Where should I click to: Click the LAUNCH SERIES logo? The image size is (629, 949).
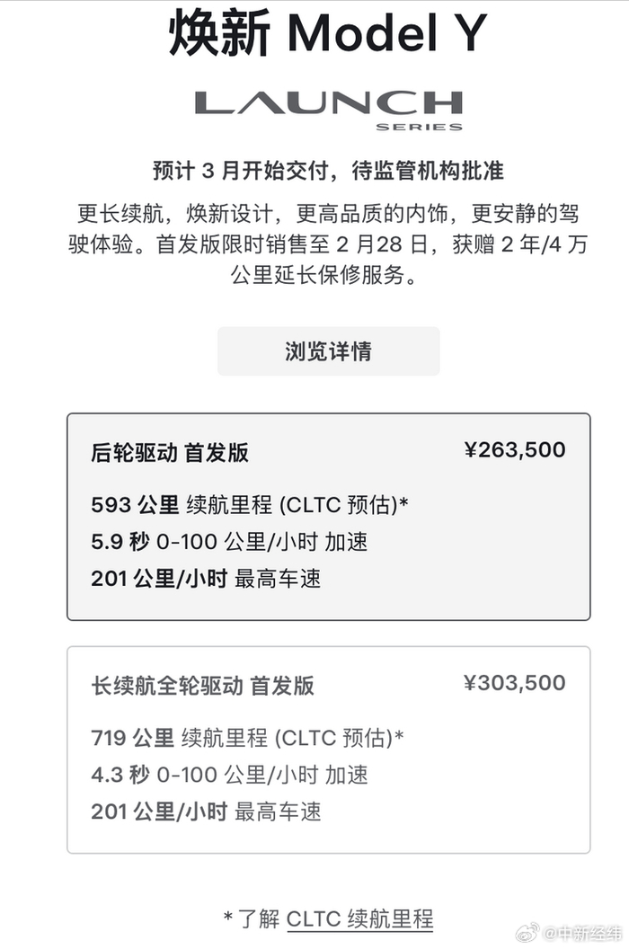tap(328, 103)
